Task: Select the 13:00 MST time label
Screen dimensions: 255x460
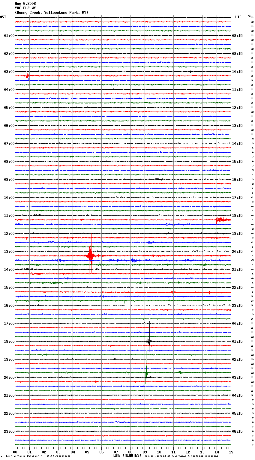Action: coord(9,252)
